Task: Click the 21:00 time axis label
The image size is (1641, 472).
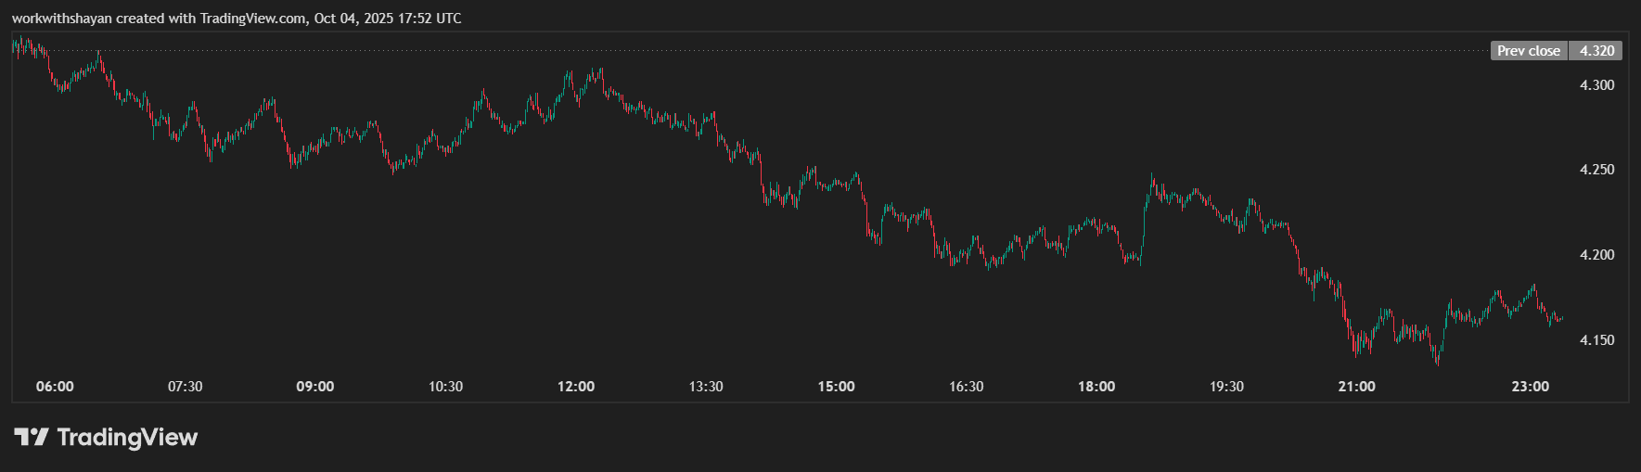Action: [1356, 387]
